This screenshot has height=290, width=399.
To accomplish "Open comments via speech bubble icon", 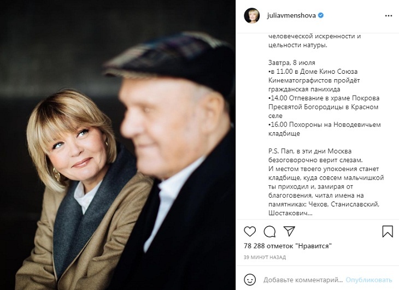I will [x=269, y=231].
